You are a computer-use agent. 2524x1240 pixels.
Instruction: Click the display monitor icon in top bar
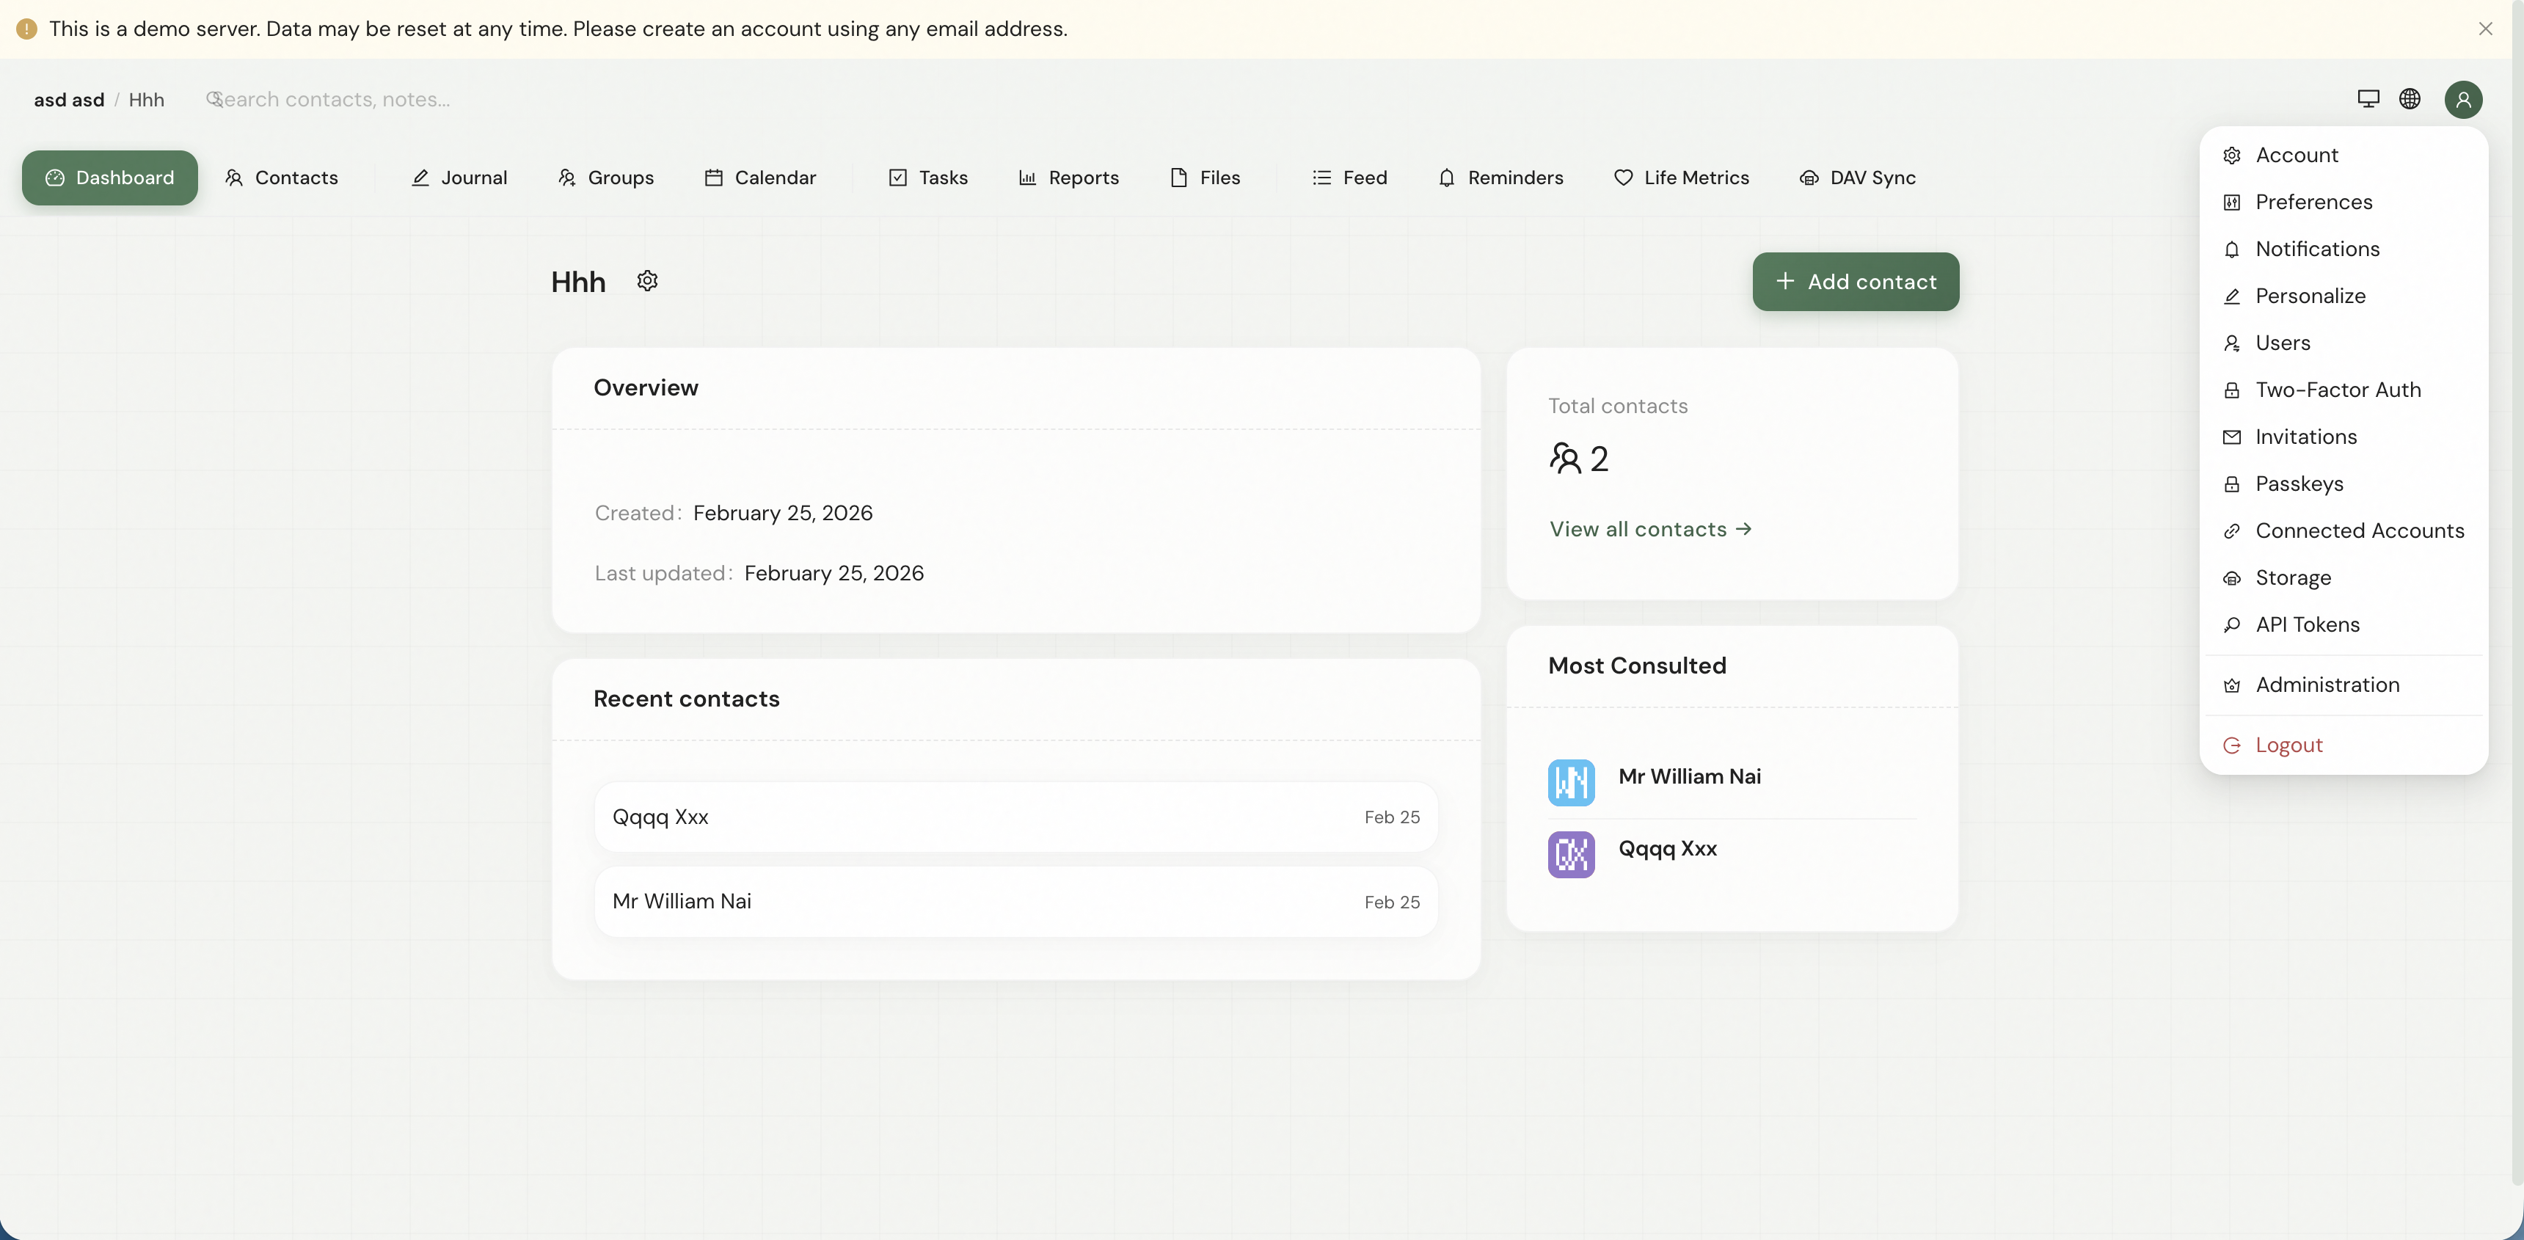tap(2367, 99)
